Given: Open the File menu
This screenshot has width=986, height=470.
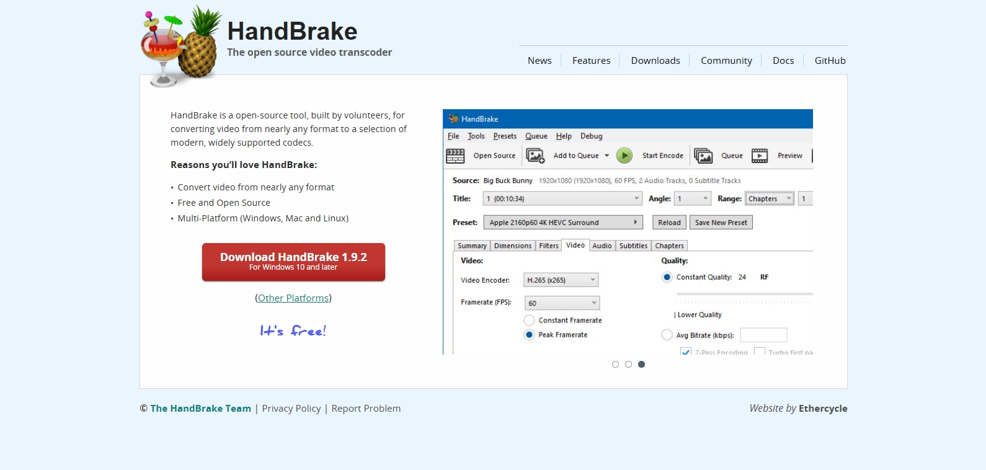Looking at the screenshot, I should point(453,136).
